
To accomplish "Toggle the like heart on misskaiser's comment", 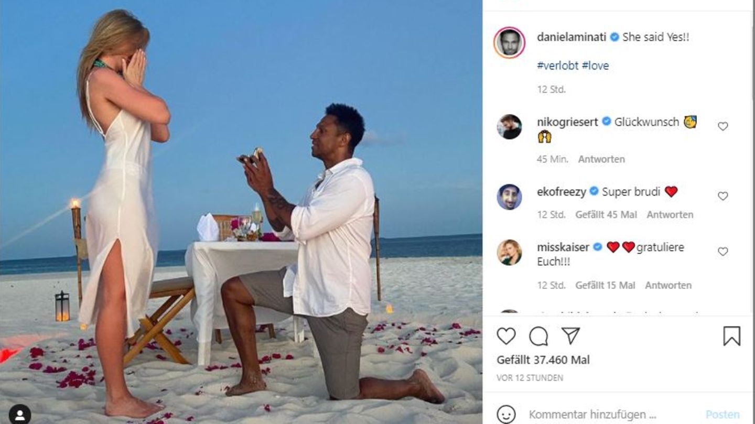I will [724, 251].
